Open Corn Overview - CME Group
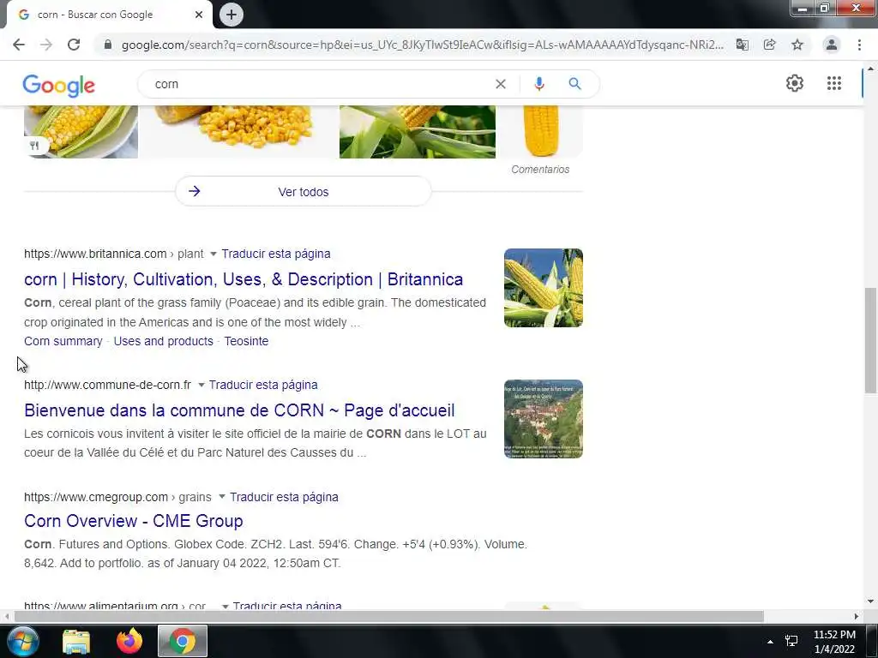Viewport: 878px width, 658px height. tap(133, 521)
